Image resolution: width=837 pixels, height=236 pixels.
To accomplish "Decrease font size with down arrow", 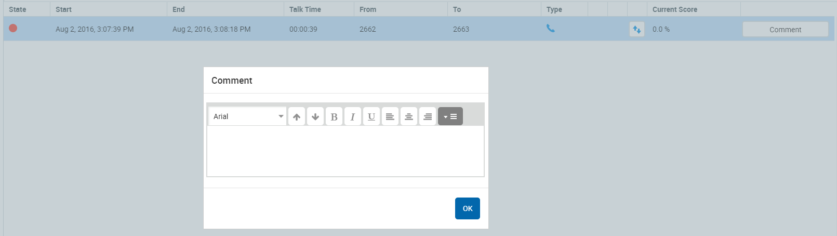I will (315, 116).
